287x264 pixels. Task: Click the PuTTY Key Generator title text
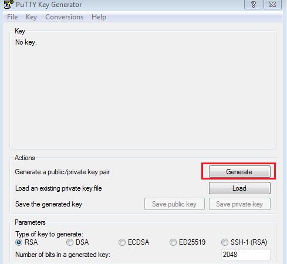[x=49, y=5]
